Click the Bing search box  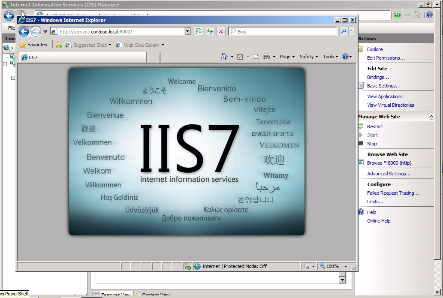(283, 32)
